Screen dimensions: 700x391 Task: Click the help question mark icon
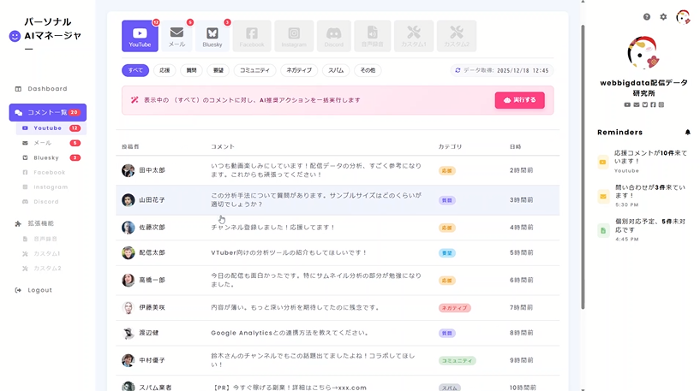click(x=647, y=17)
